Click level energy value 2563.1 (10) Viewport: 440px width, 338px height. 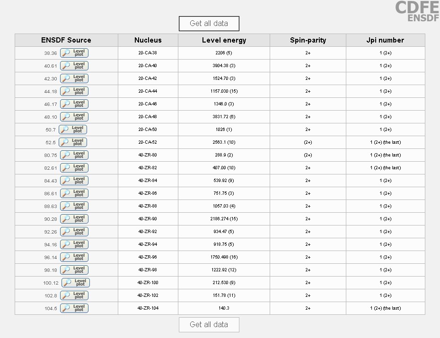click(x=224, y=142)
